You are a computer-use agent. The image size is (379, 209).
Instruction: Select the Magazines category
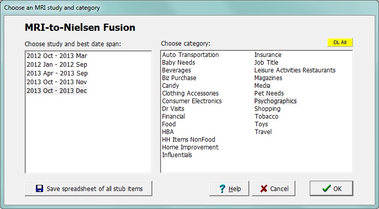coord(268,78)
